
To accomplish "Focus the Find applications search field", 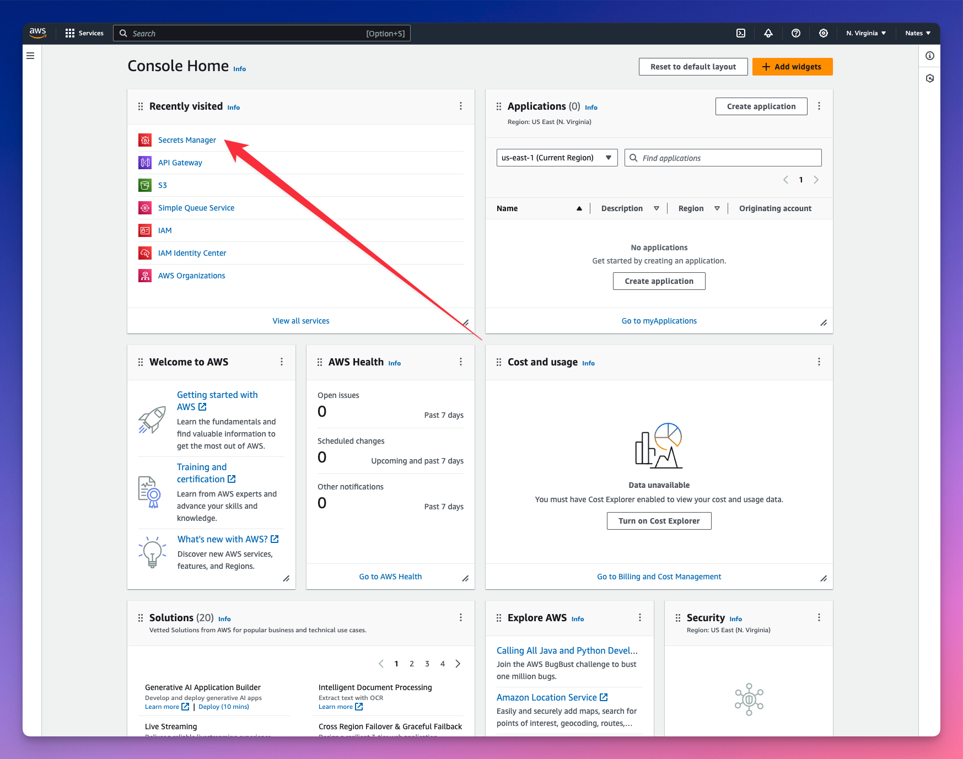I will (723, 158).
